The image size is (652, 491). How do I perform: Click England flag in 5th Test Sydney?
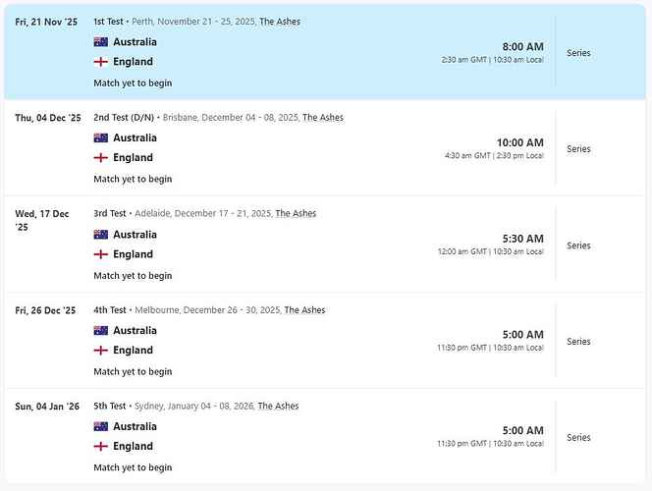(100, 447)
